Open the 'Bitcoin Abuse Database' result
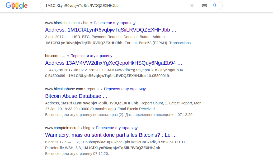This screenshot has height=157, width=273. (x=76, y=96)
